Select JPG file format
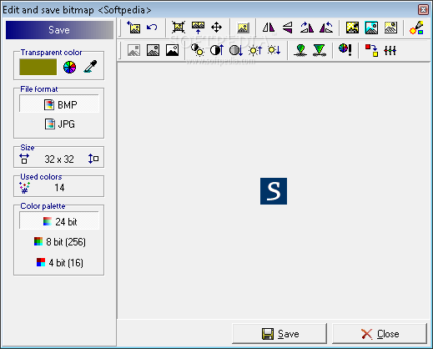The image size is (433, 349). click(x=59, y=124)
